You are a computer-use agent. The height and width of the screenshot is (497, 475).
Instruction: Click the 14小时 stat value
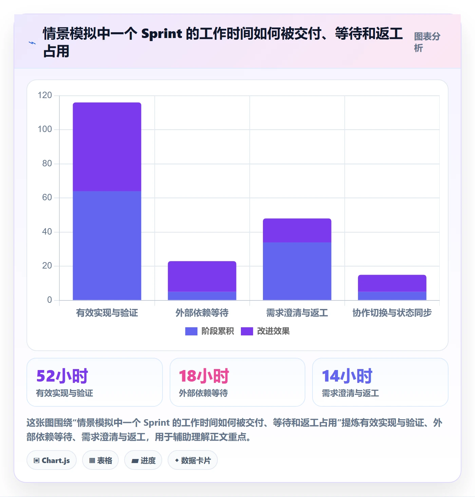coord(347,376)
